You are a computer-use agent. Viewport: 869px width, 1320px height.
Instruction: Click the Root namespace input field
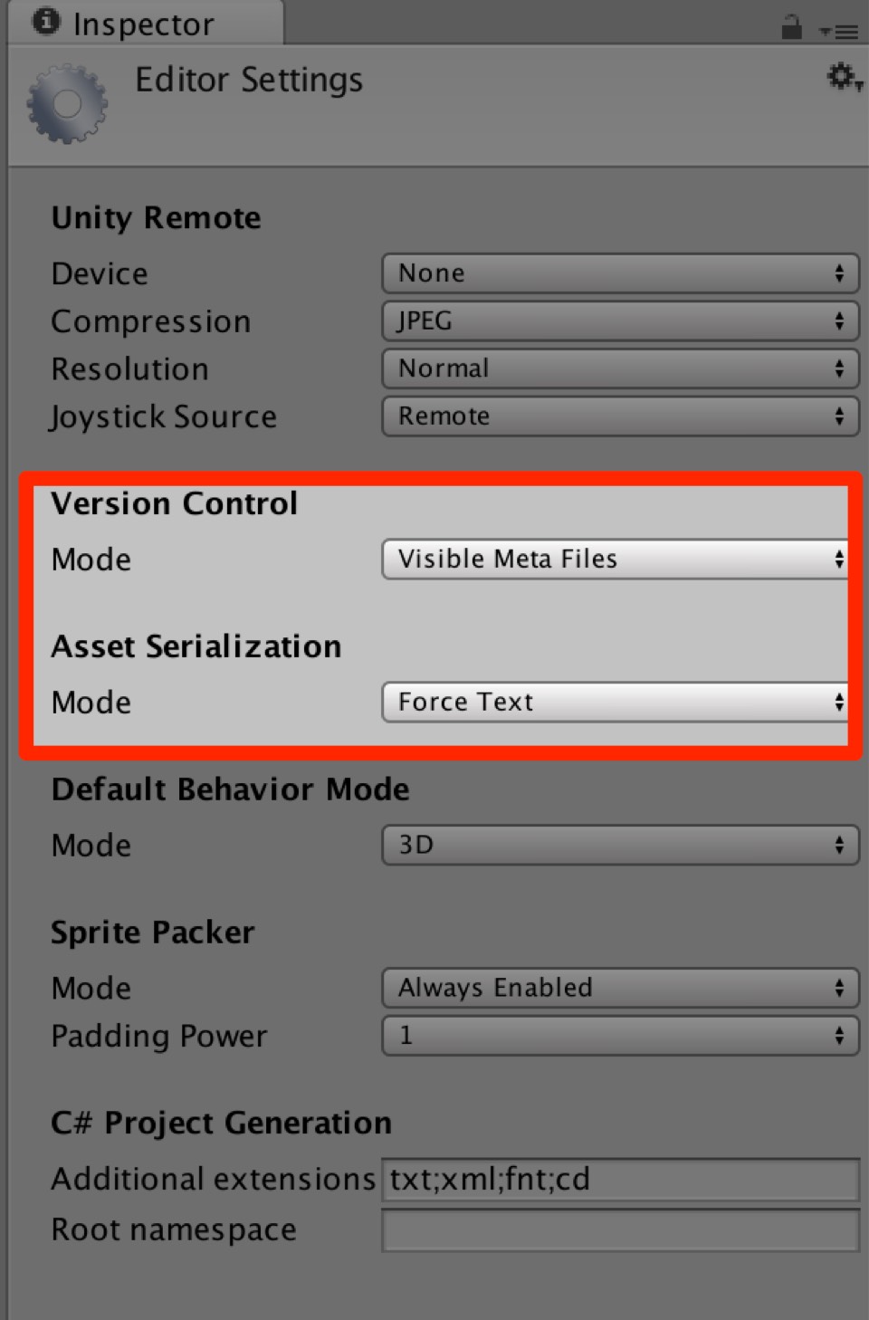pyautogui.click(x=620, y=1230)
